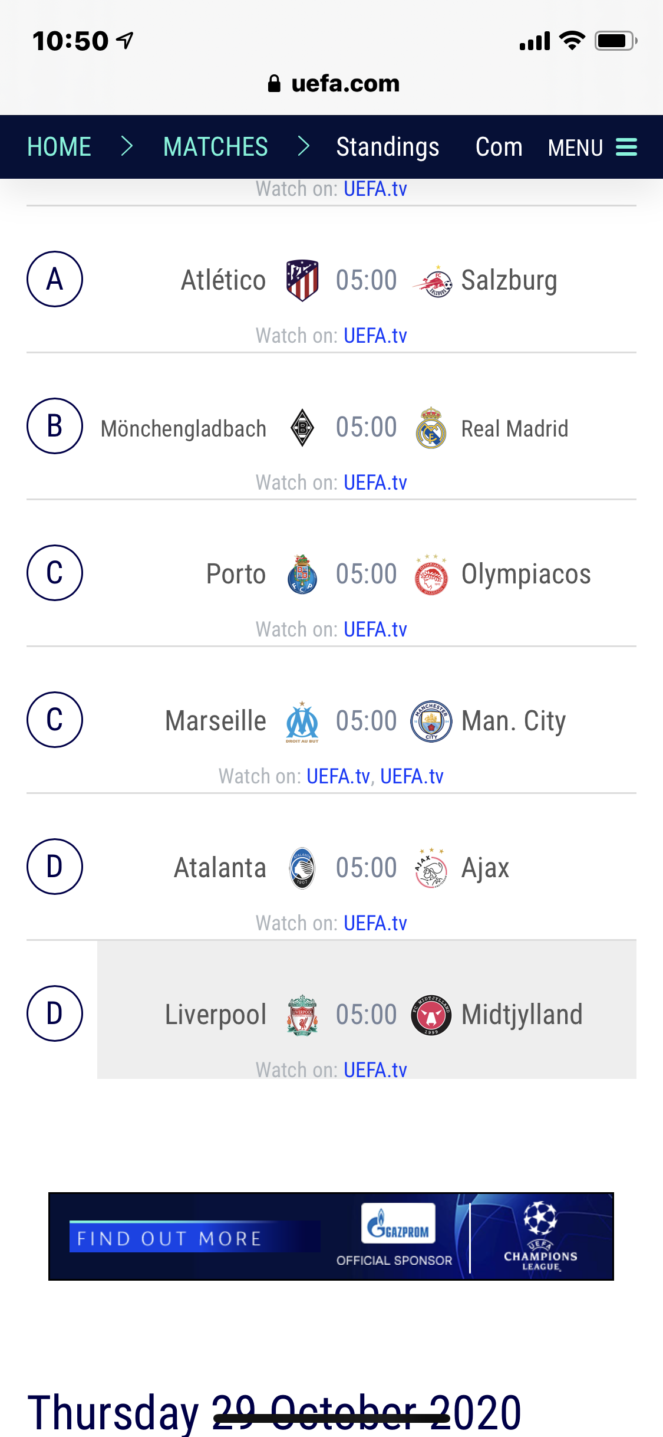Tap the Marseille club logo
663x1437 pixels.
(x=302, y=721)
